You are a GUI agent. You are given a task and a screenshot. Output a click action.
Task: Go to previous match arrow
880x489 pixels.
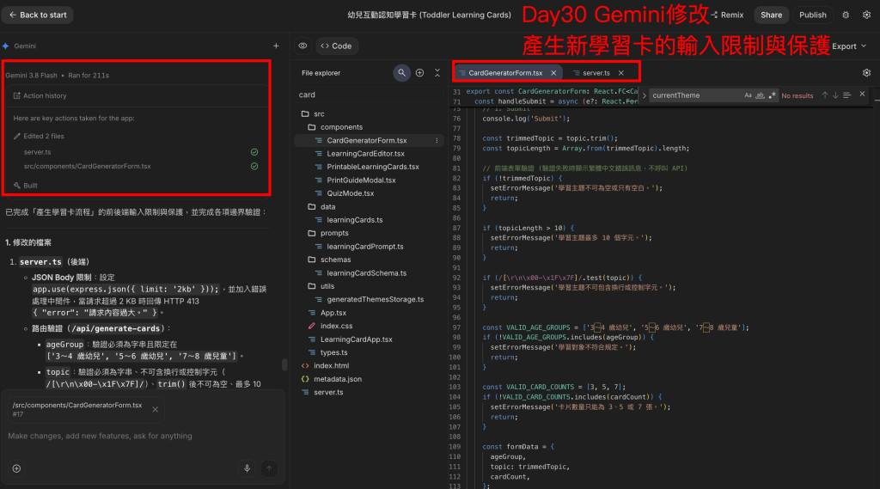tap(825, 95)
